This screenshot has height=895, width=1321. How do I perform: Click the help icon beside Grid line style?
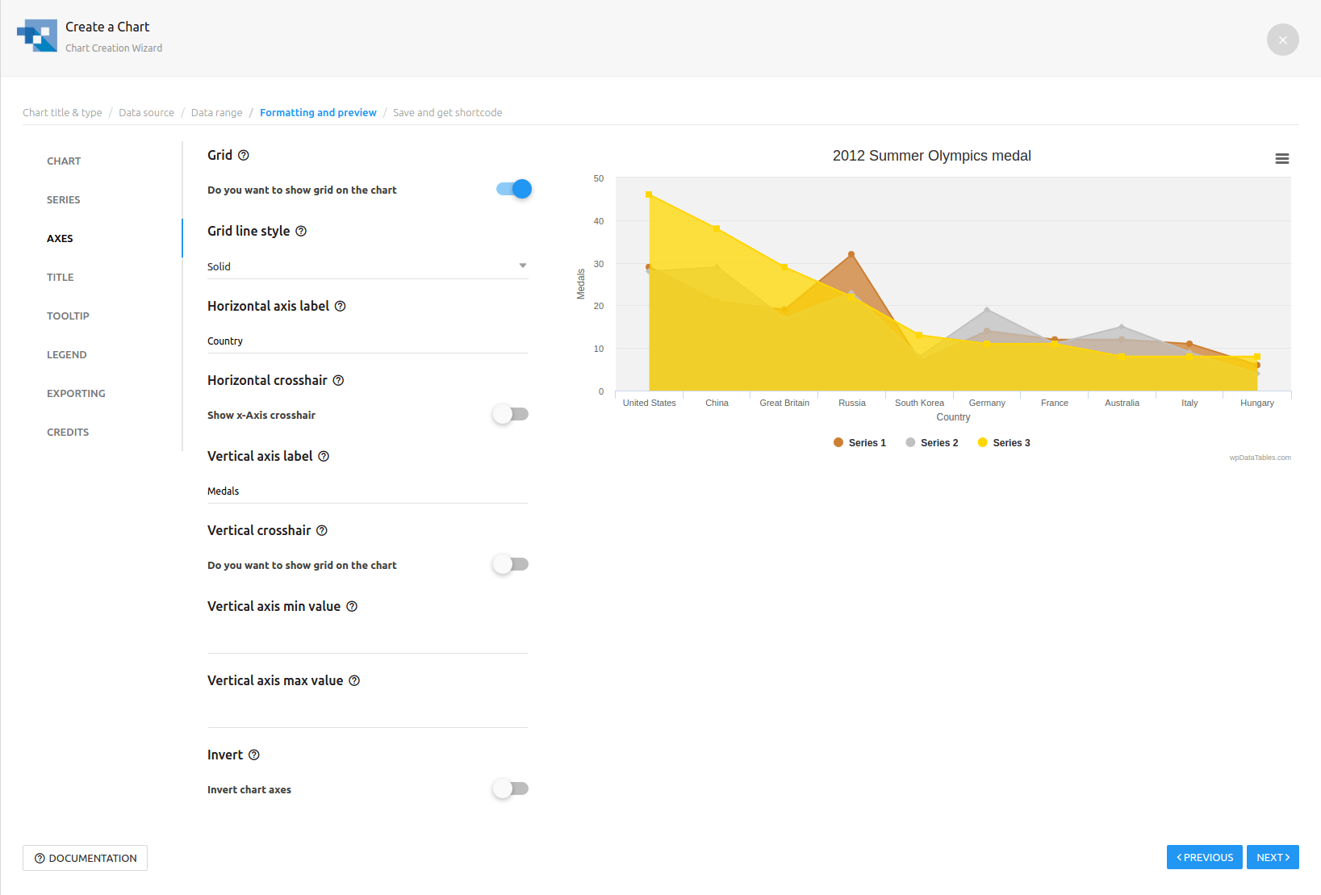301,231
